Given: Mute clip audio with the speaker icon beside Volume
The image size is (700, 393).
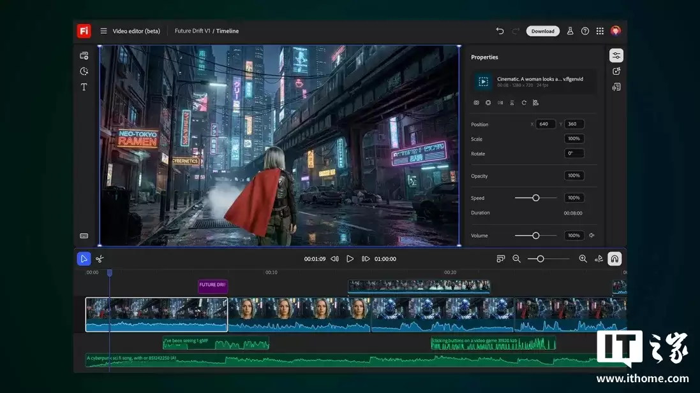Looking at the screenshot, I should (x=590, y=235).
